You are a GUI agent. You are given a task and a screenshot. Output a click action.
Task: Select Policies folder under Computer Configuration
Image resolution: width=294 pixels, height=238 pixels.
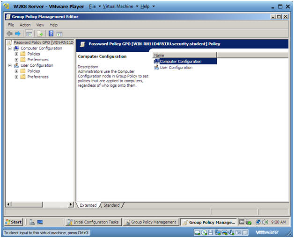(x=34, y=54)
